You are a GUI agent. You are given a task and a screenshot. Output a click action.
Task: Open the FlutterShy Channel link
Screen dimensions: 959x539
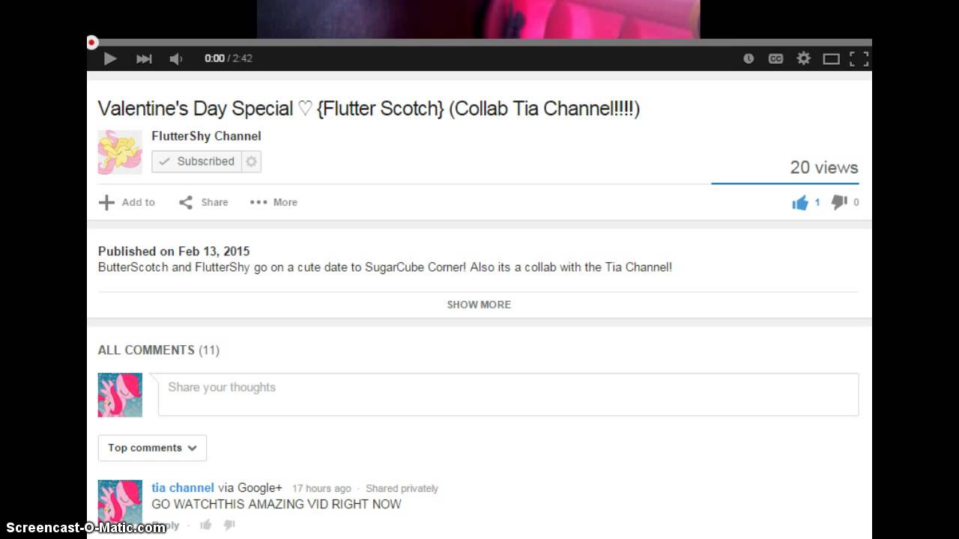click(206, 136)
